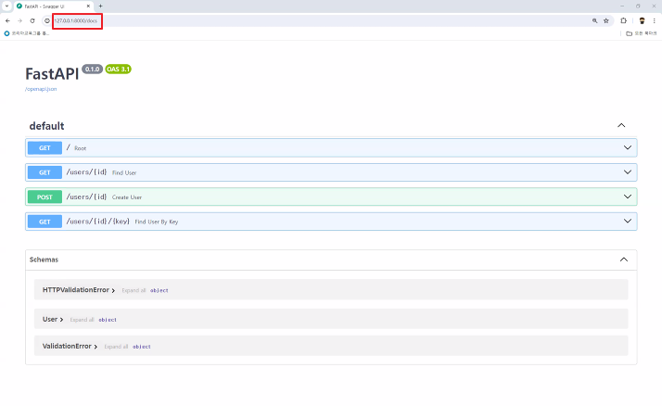This screenshot has width=662, height=406.
Task: Click Expand all for HTTPValidationError
Action: (x=134, y=290)
